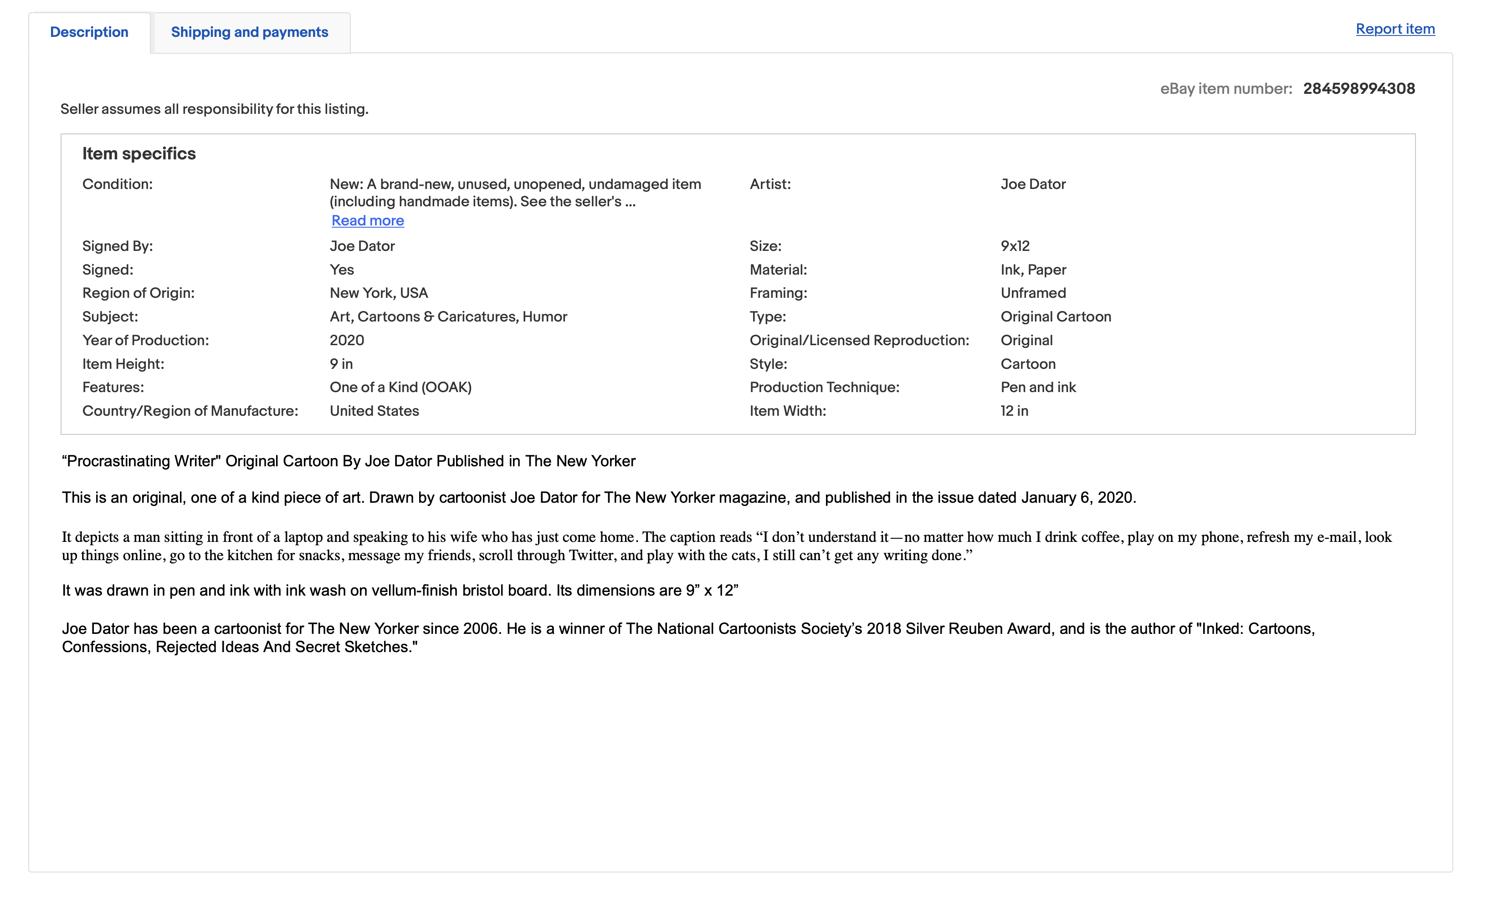
Task: Click the Procrastinating Writer title line
Action: coord(348,461)
